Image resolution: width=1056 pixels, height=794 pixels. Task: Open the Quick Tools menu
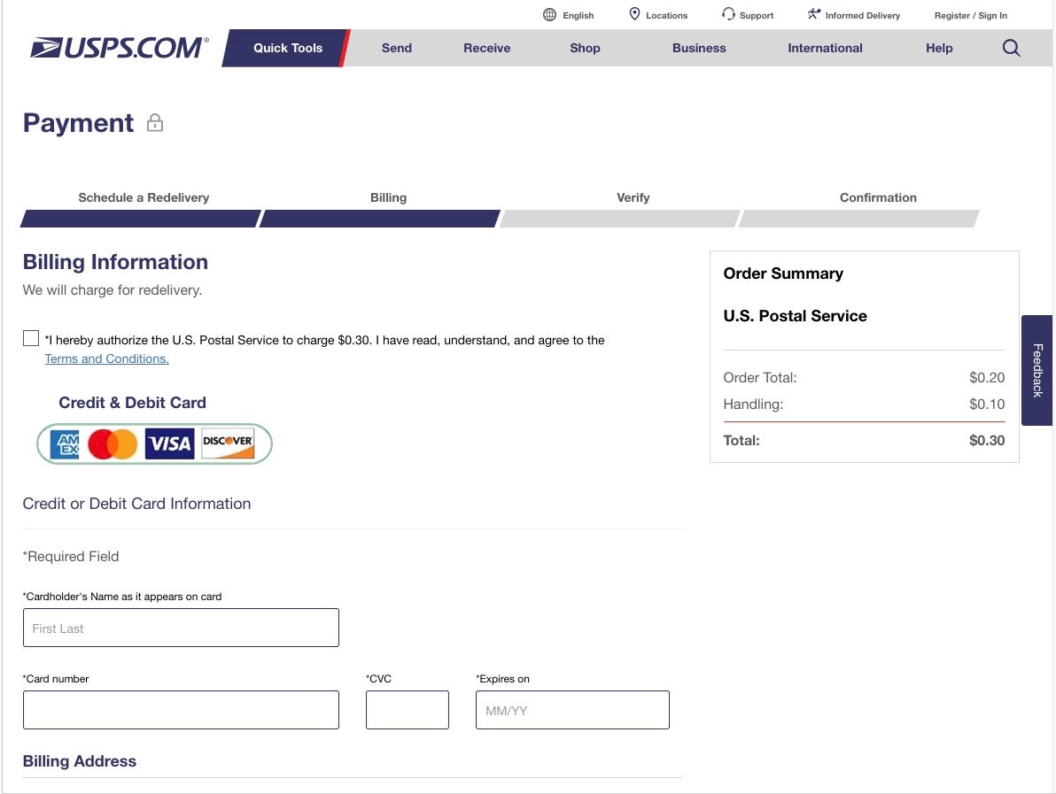288,48
